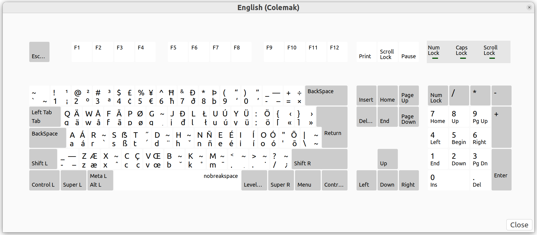Click the F1 function key
Viewport: 537px width, 235px height.
(x=82, y=52)
